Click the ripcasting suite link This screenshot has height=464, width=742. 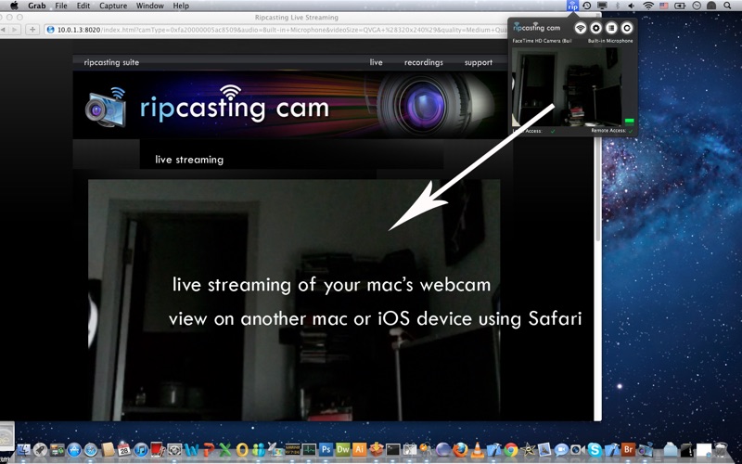pos(111,62)
